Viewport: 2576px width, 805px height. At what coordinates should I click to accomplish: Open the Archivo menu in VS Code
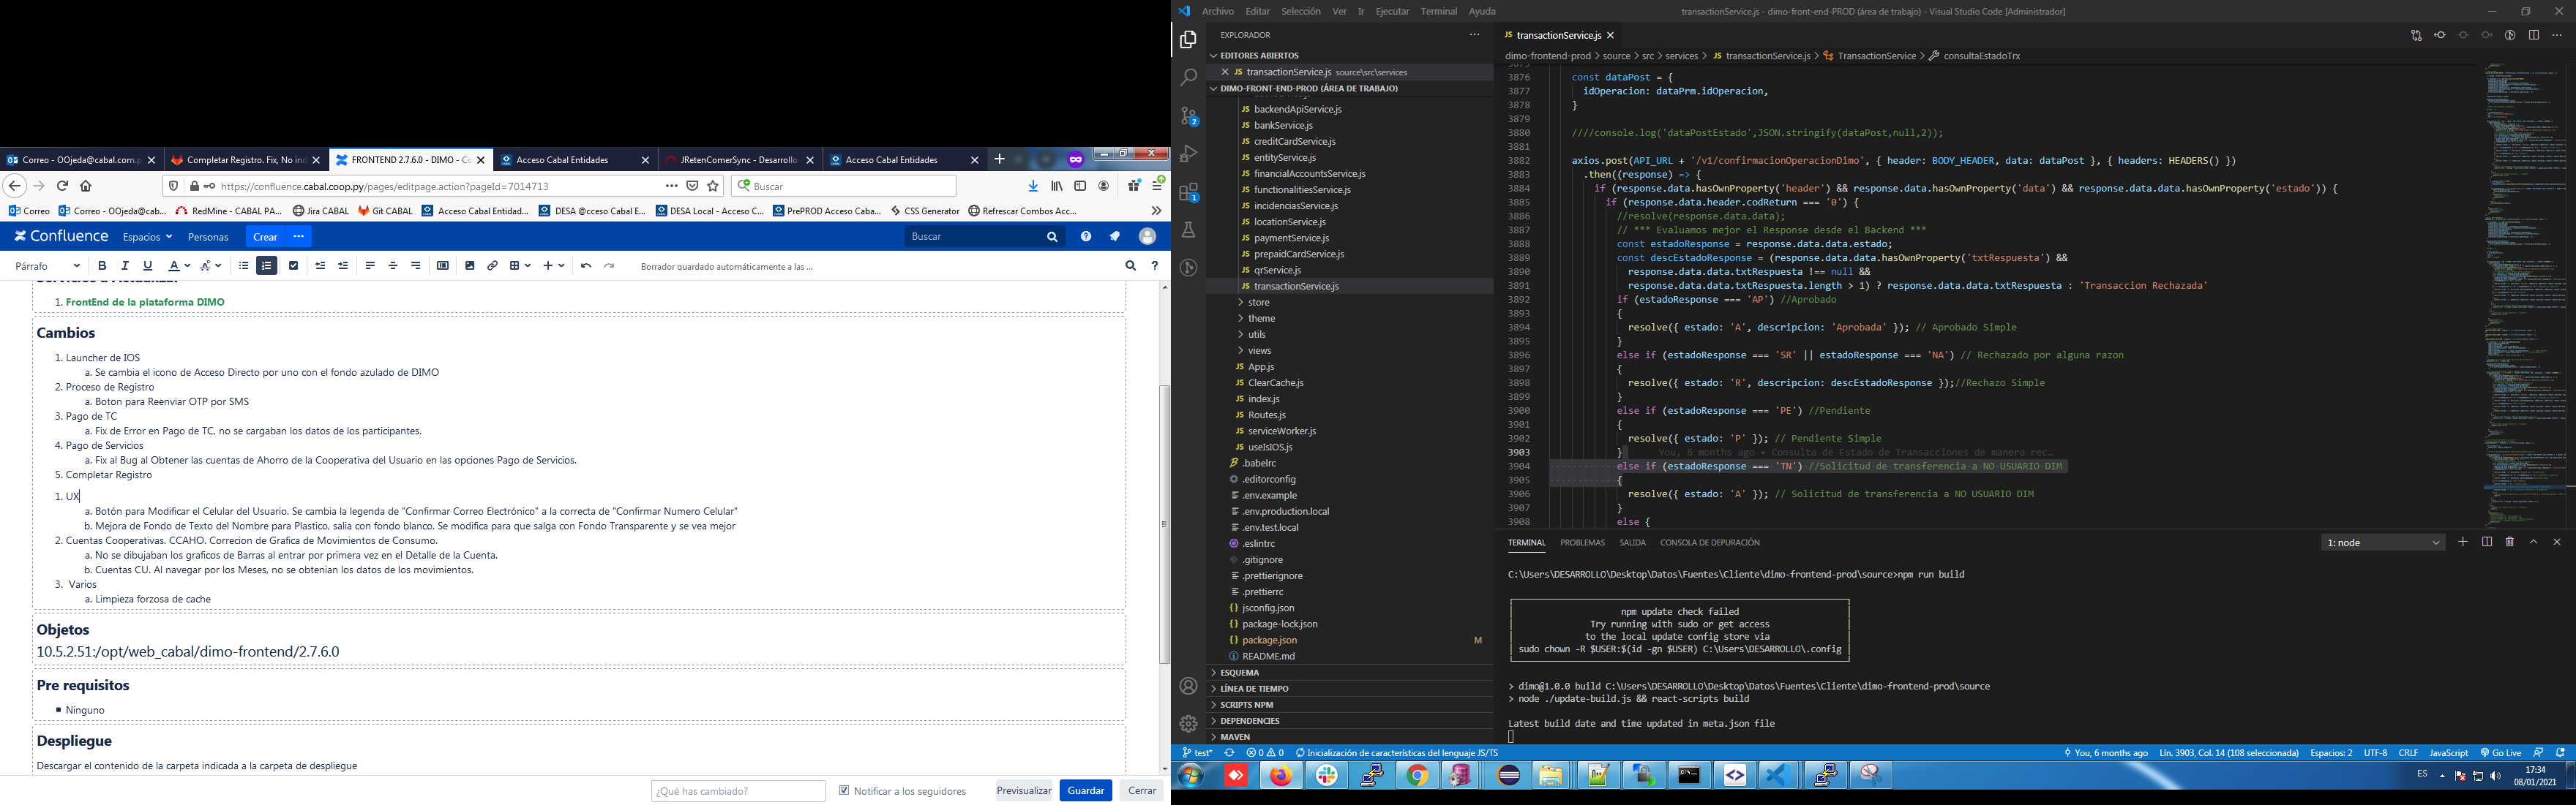1217,11
